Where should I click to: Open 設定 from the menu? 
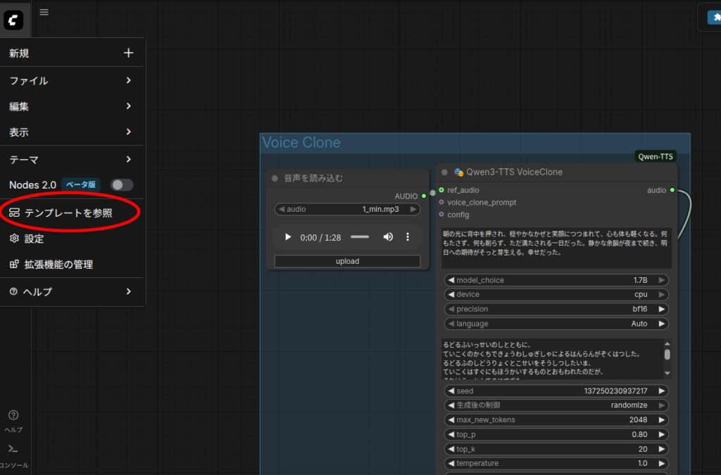click(x=34, y=239)
